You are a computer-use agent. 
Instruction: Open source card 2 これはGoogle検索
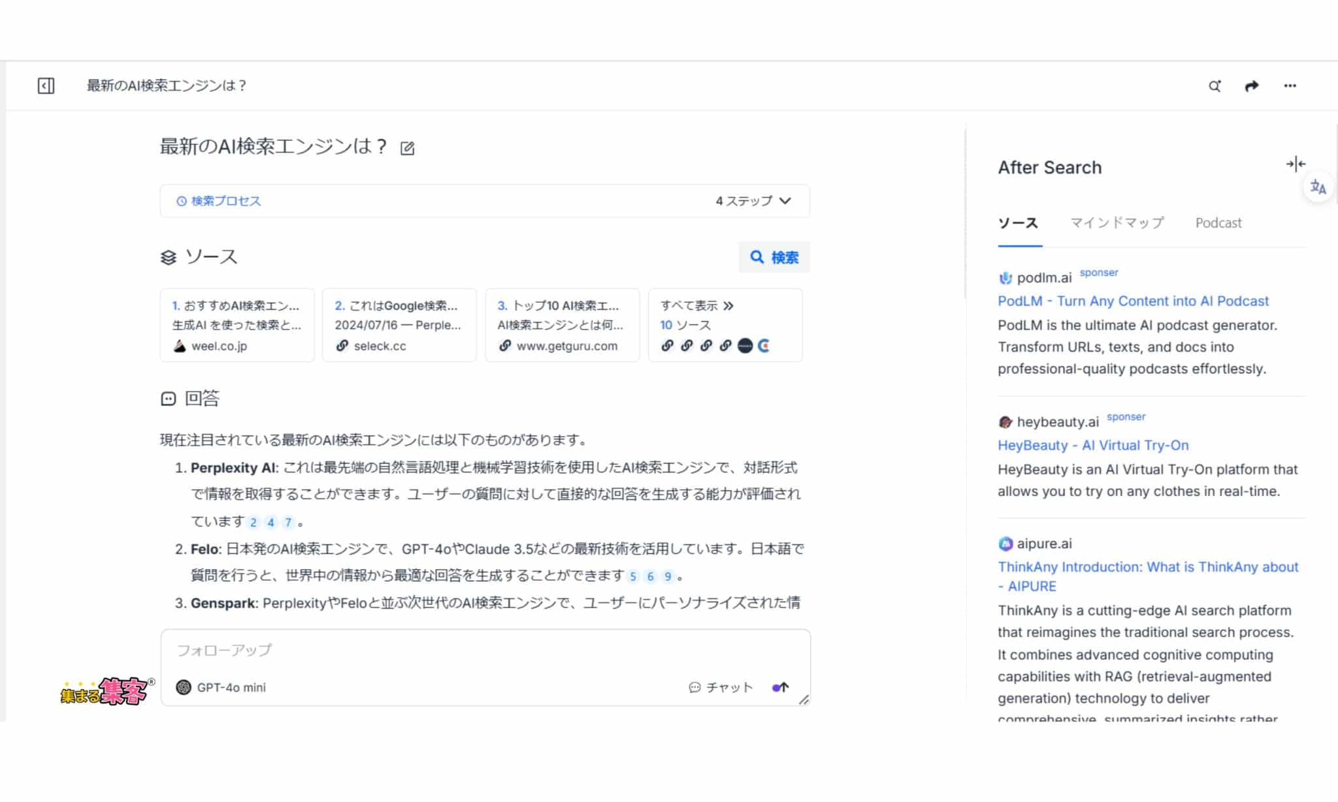tap(400, 325)
